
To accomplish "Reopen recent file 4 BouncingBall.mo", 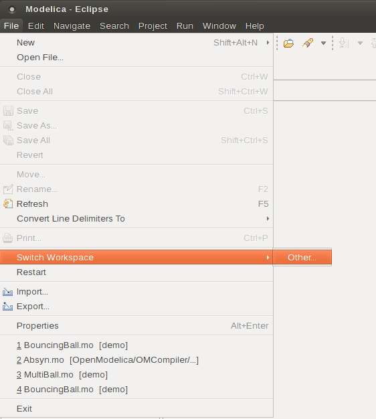I will click(136, 390).
